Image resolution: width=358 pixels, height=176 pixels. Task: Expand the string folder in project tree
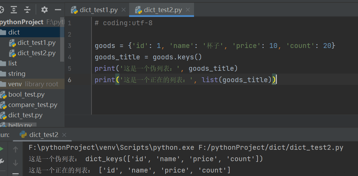pos(17,74)
